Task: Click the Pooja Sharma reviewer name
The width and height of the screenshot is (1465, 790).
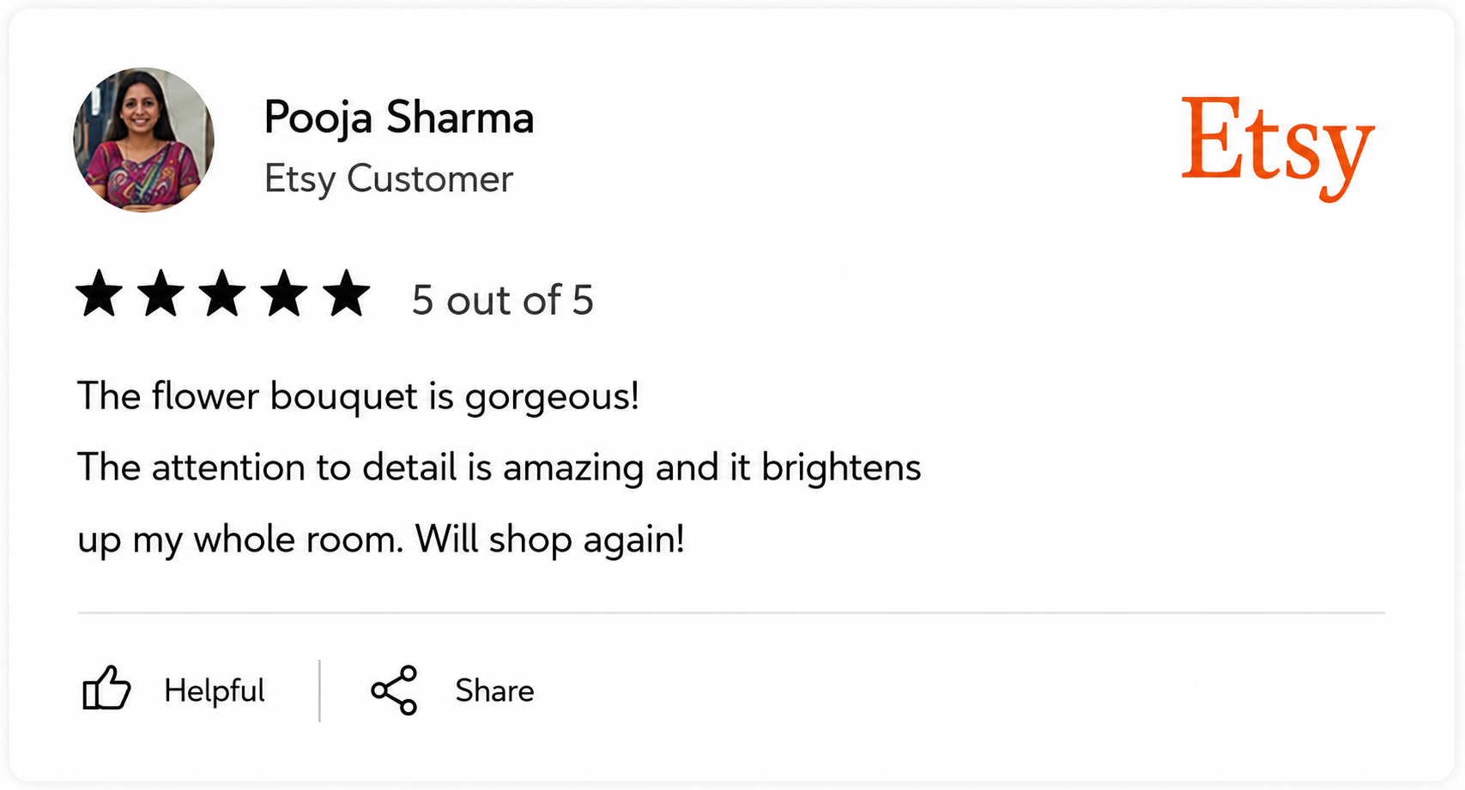Action: point(399,118)
